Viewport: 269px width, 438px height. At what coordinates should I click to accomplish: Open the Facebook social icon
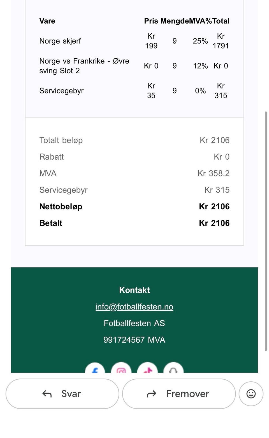pos(95,368)
